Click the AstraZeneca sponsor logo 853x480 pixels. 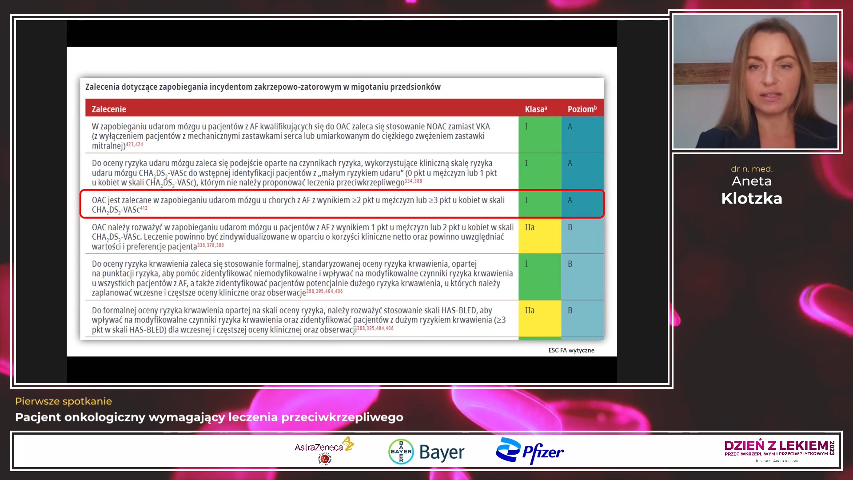pos(324,445)
